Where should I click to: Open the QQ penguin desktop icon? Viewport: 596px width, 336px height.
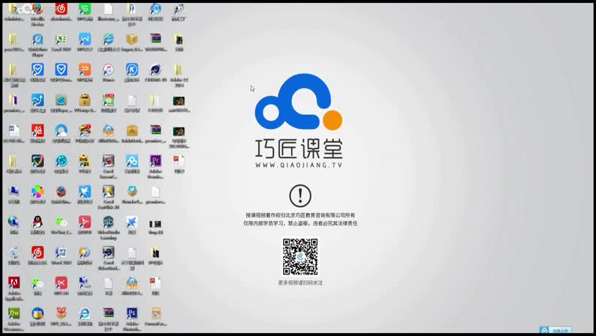37,222
